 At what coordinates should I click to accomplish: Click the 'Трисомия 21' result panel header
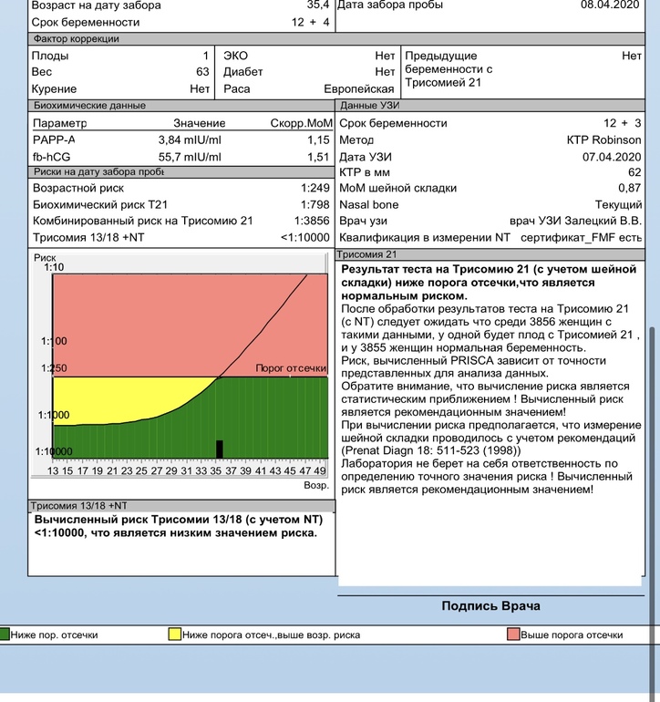(367, 254)
